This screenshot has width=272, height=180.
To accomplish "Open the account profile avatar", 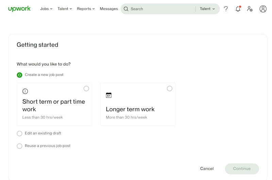I will tap(263, 9).
